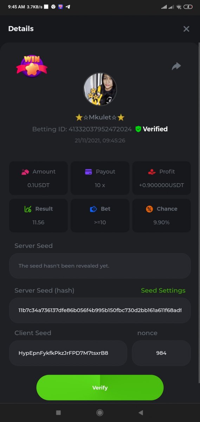This screenshot has height=422, width=200.
Task: Select the Client Seed field
Action: (68, 353)
